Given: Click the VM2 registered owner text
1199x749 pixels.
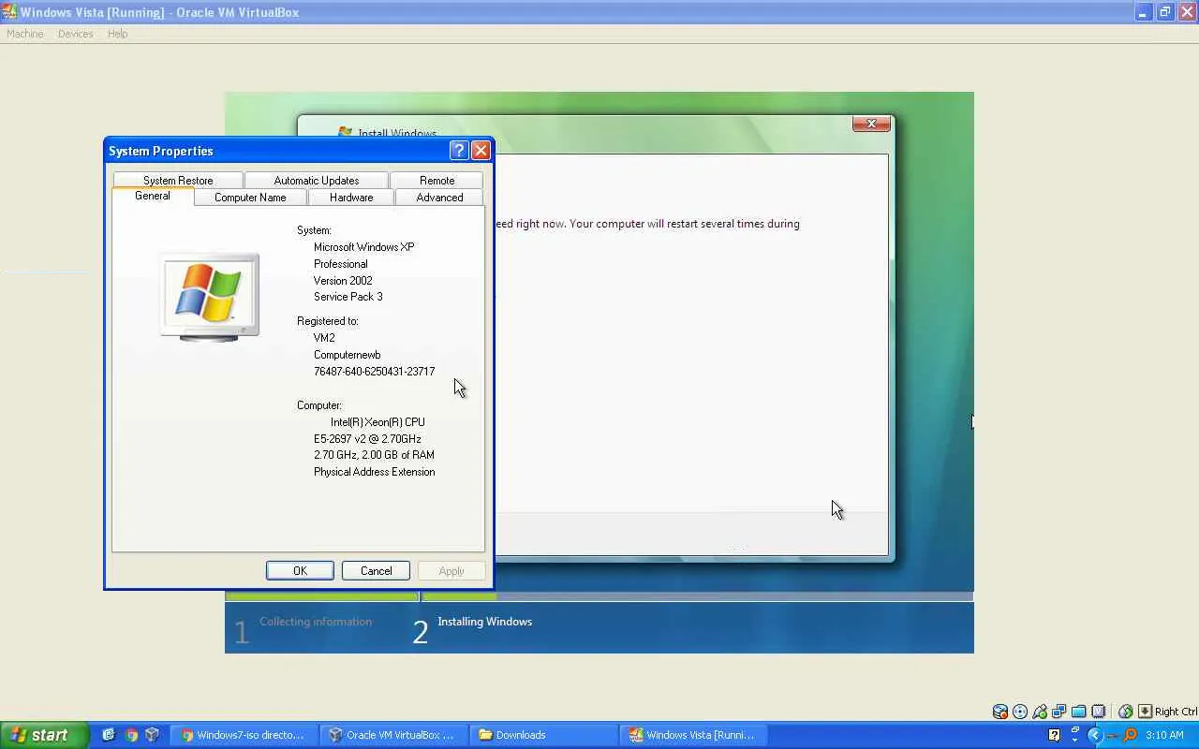Looking at the screenshot, I should coord(324,338).
